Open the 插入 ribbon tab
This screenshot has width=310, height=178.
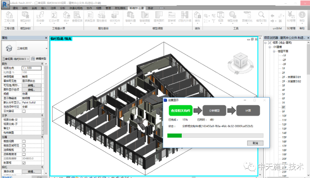44,8
